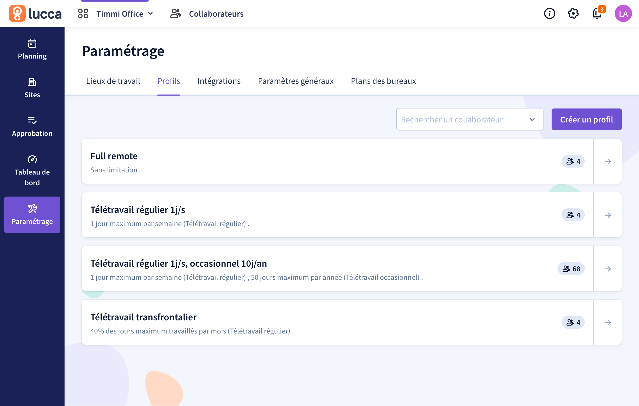Open the apps grid icon
Image resolution: width=639 pixels, height=406 pixels.
coord(83,13)
